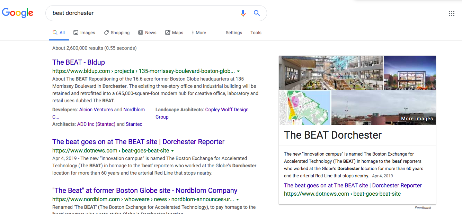
Task: Open search Settings
Action: tap(234, 32)
